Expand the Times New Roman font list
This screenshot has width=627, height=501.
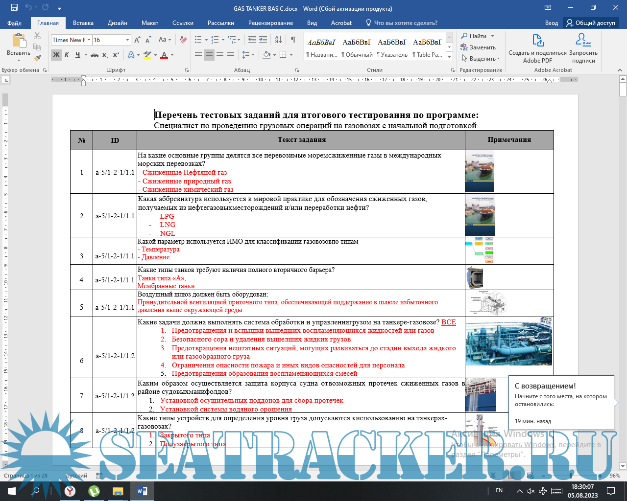click(x=89, y=40)
